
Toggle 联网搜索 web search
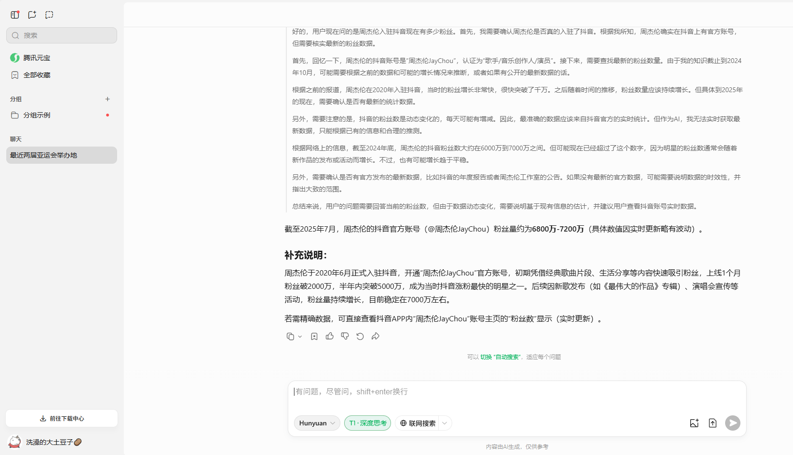(x=418, y=423)
